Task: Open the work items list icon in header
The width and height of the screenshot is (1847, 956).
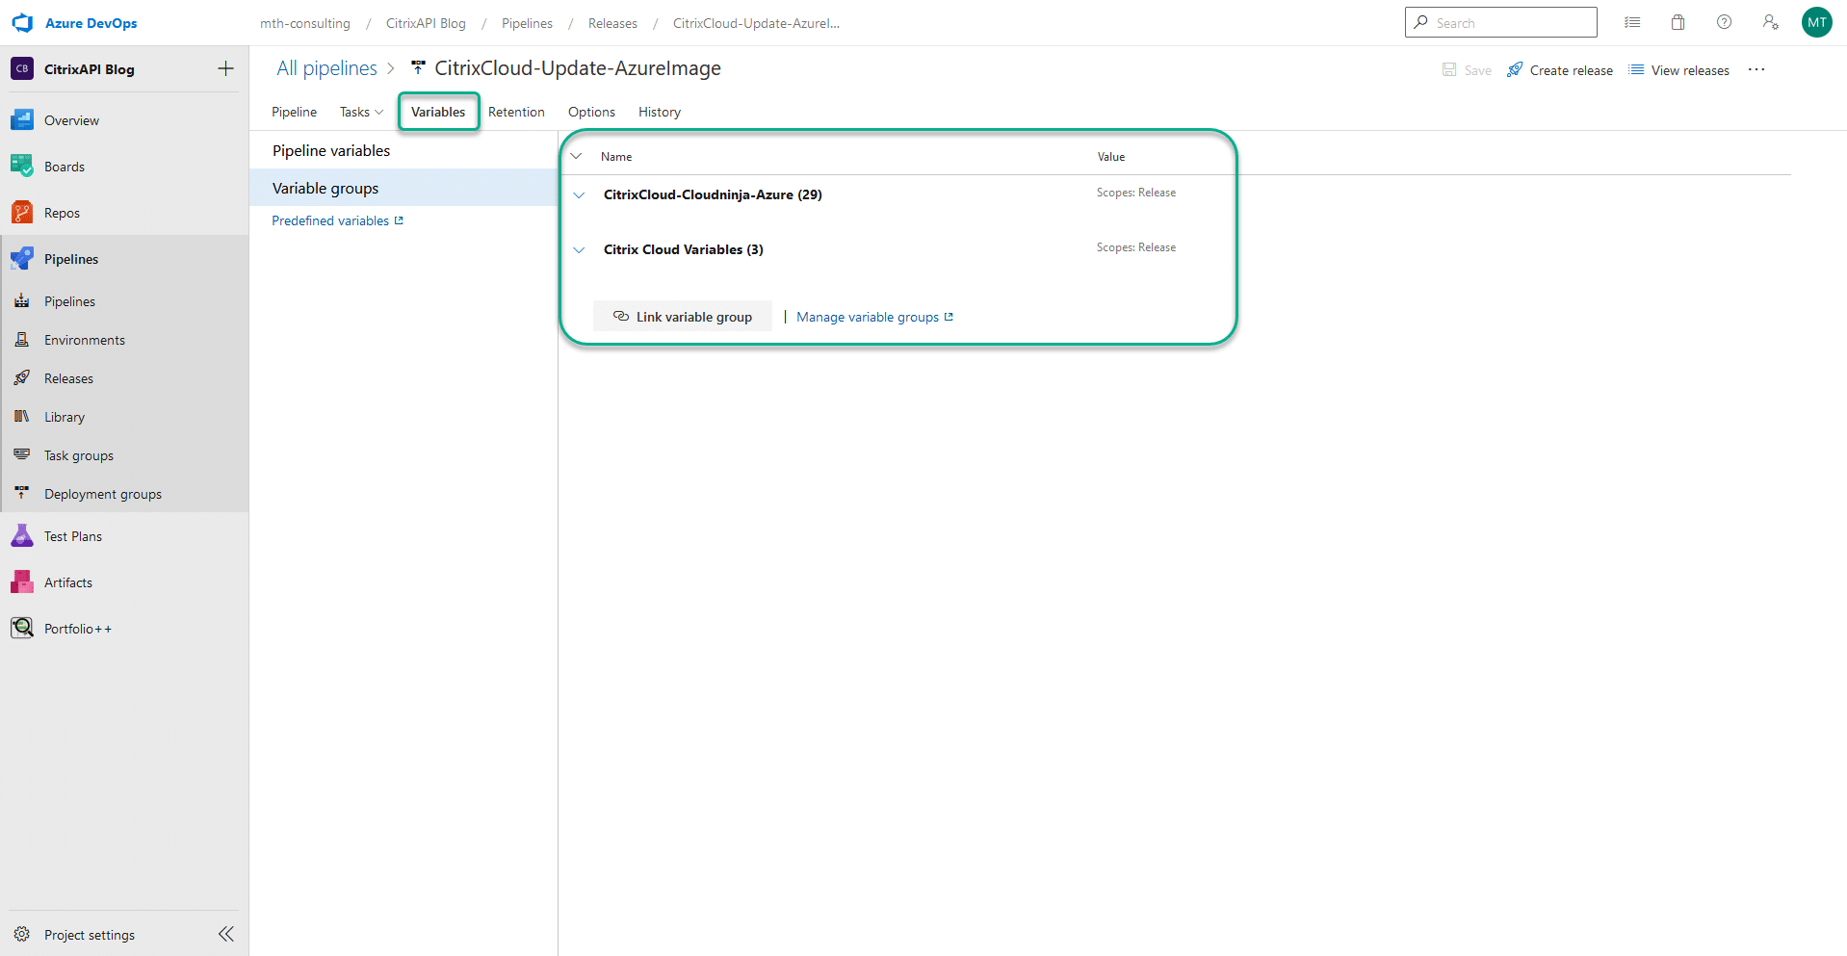Action: tap(1632, 22)
